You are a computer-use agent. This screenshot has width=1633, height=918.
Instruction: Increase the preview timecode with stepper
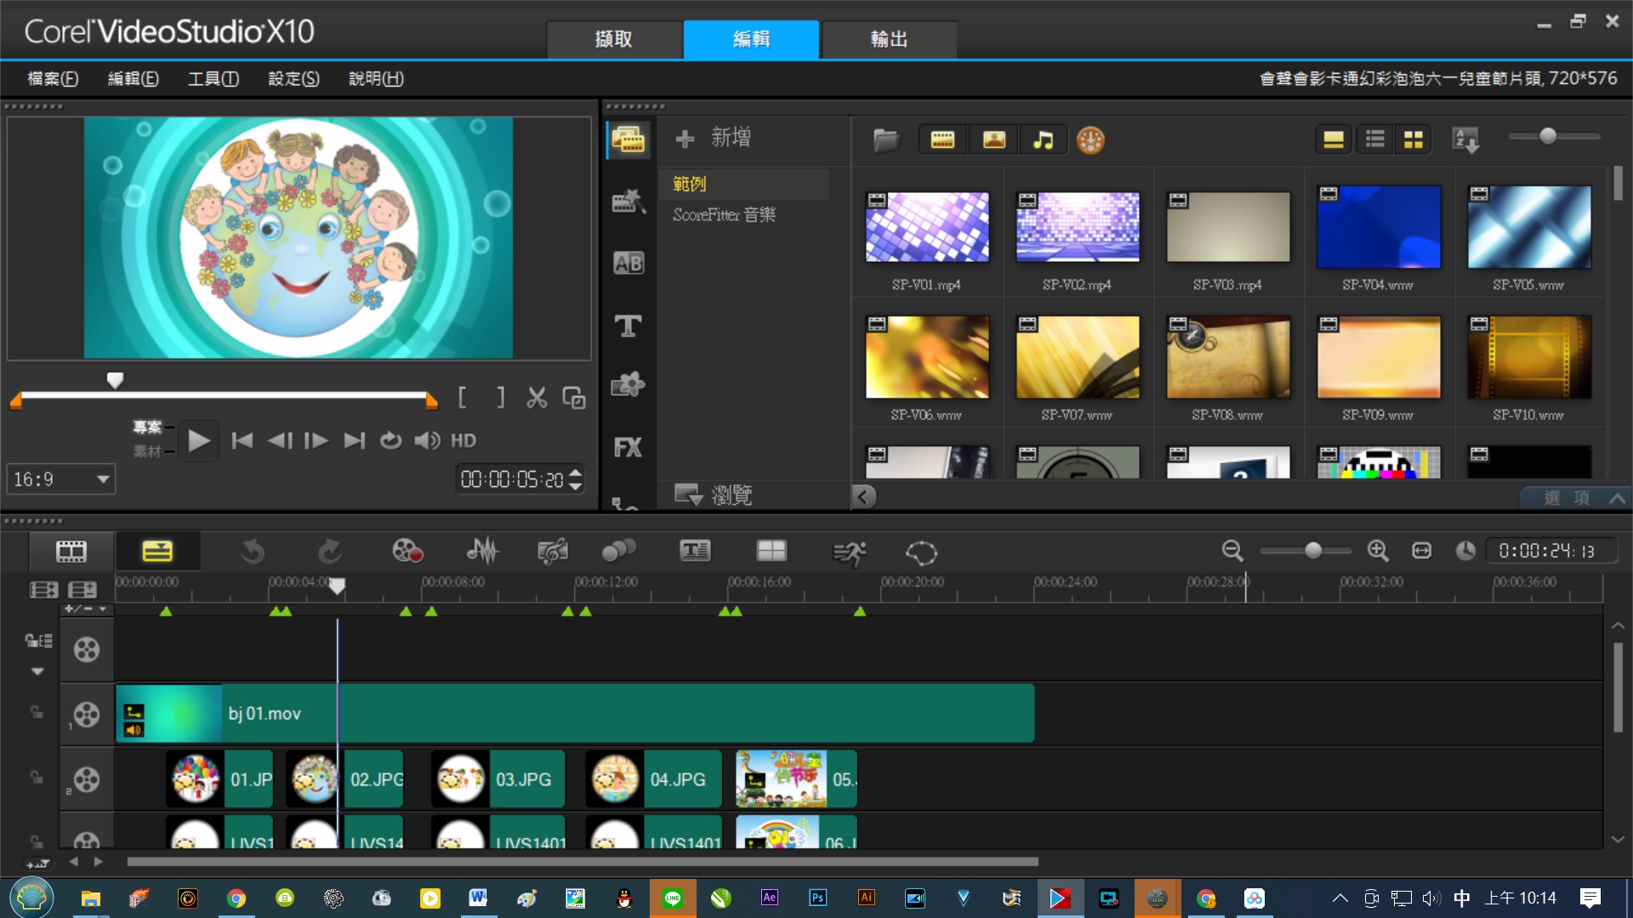click(x=576, y=473)
